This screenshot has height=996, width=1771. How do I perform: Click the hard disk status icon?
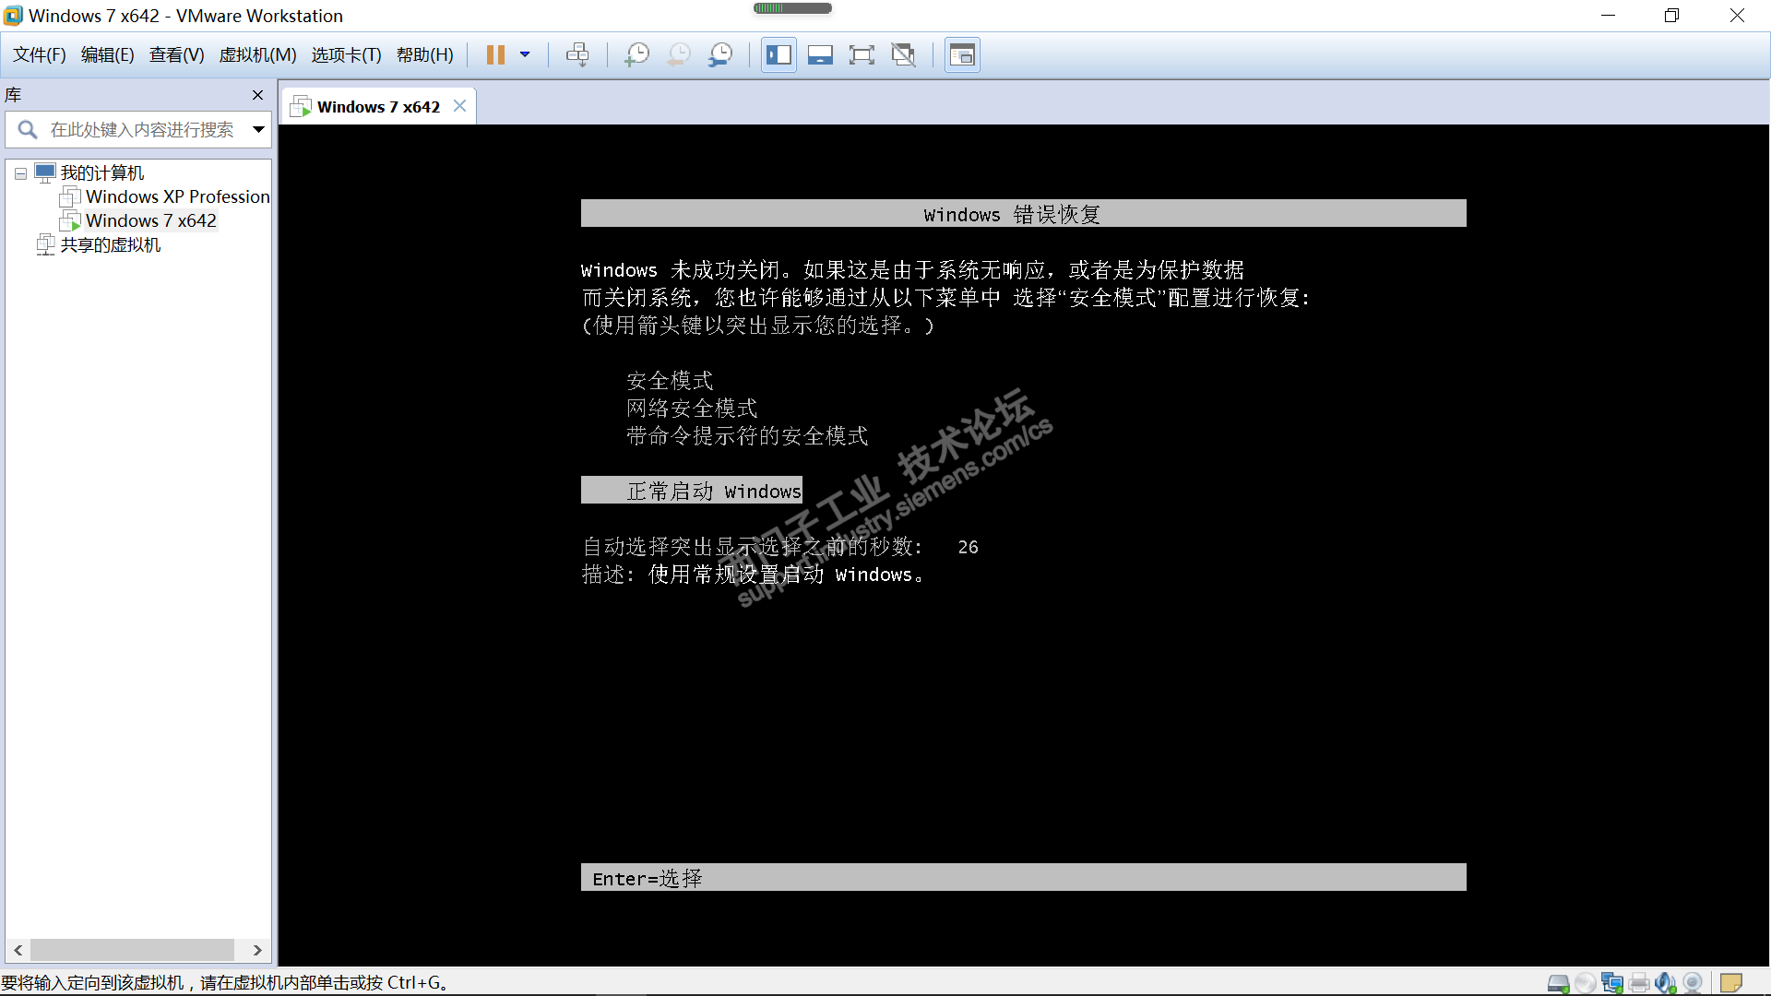point(1558,983)
